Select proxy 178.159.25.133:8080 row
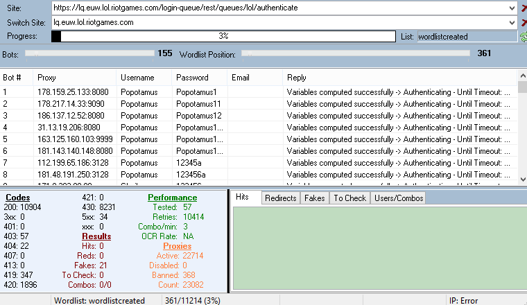 [x=259, y=92]
